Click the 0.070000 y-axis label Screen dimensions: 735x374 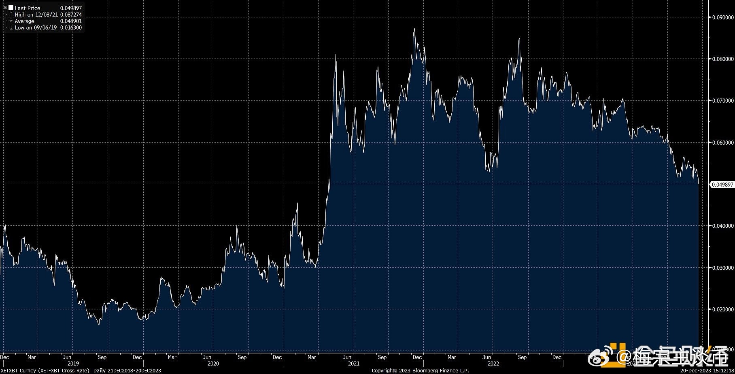pos(723,101)
